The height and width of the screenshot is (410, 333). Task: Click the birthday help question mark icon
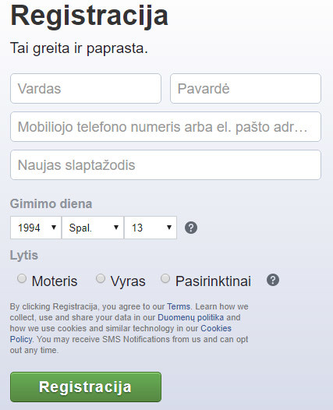191,228
